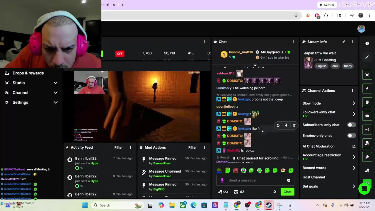Click the wrench icon in right sidebar
375x211 pixels.
(x=367, y=157)
